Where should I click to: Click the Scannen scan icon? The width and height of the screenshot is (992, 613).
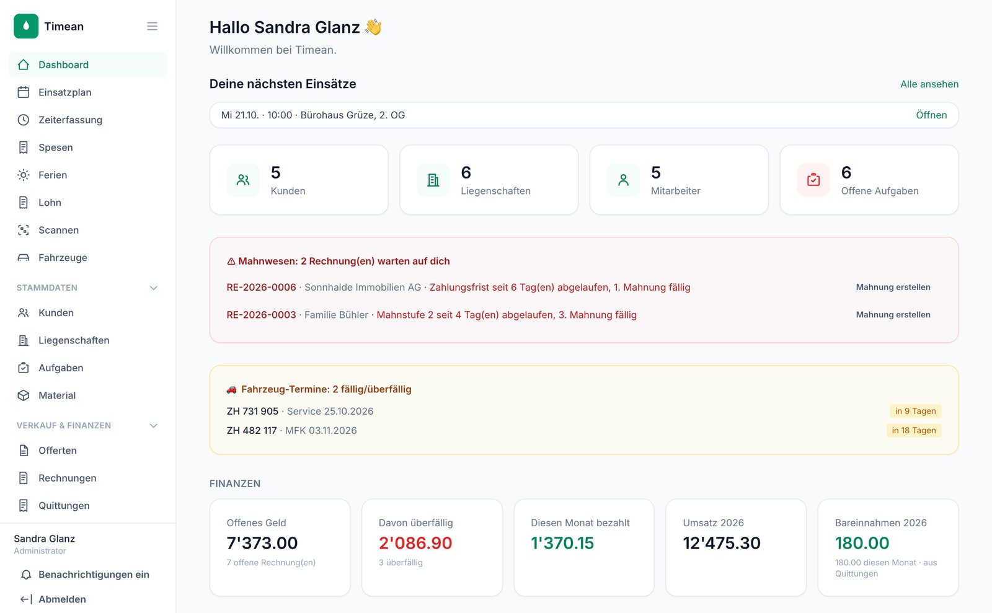24,230
